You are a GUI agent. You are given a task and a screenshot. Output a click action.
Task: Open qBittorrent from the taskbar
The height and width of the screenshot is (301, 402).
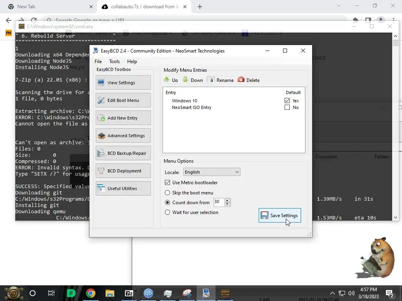pos(148,293)
